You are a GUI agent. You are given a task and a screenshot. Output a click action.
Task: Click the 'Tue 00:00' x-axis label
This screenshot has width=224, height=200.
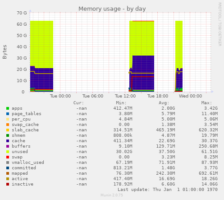click(60, 96)
